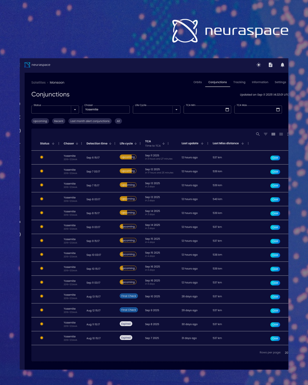Viewport: 308px width, 385px height.
Task: Toggle light/dark theme sun icon
Action: coord(259,65)
